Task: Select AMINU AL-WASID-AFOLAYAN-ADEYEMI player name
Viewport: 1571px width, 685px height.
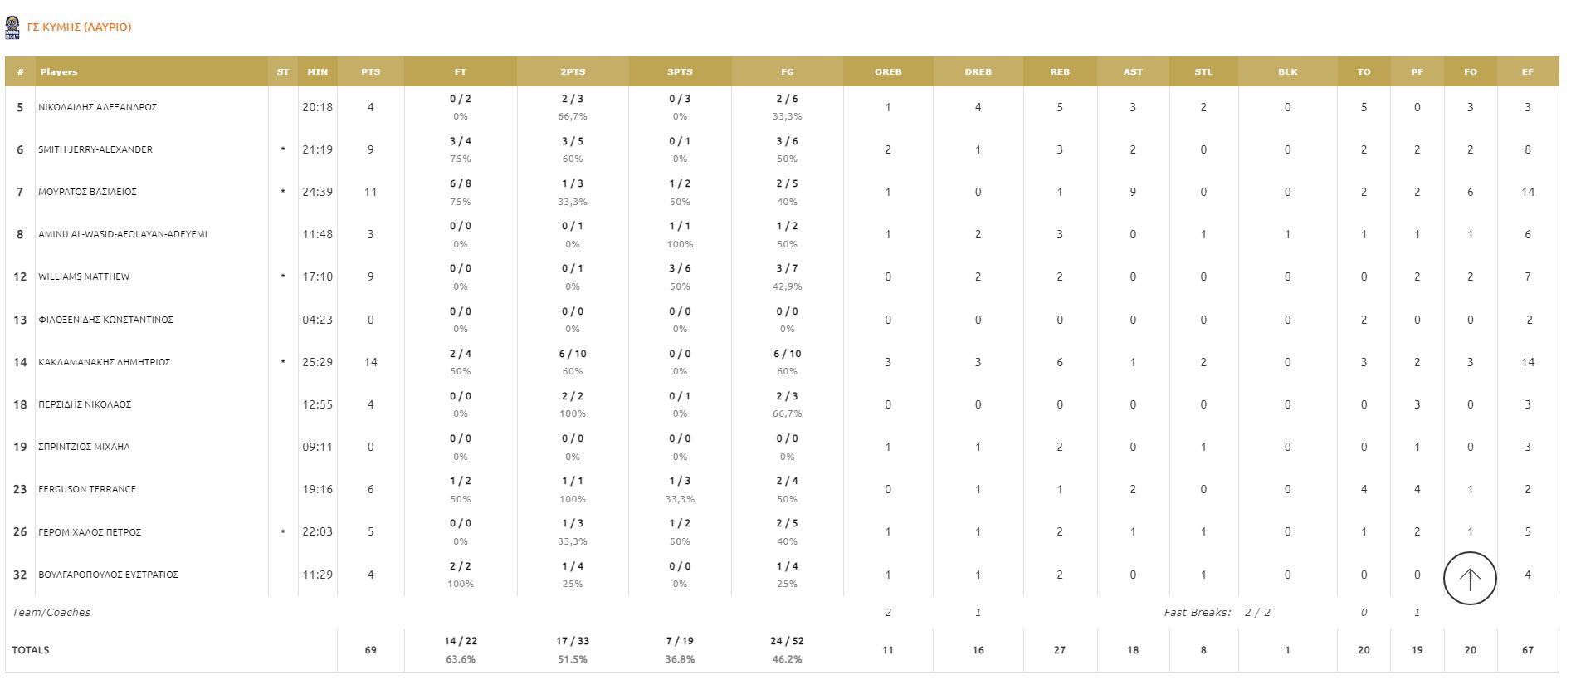Action: (x=123, y=234)
